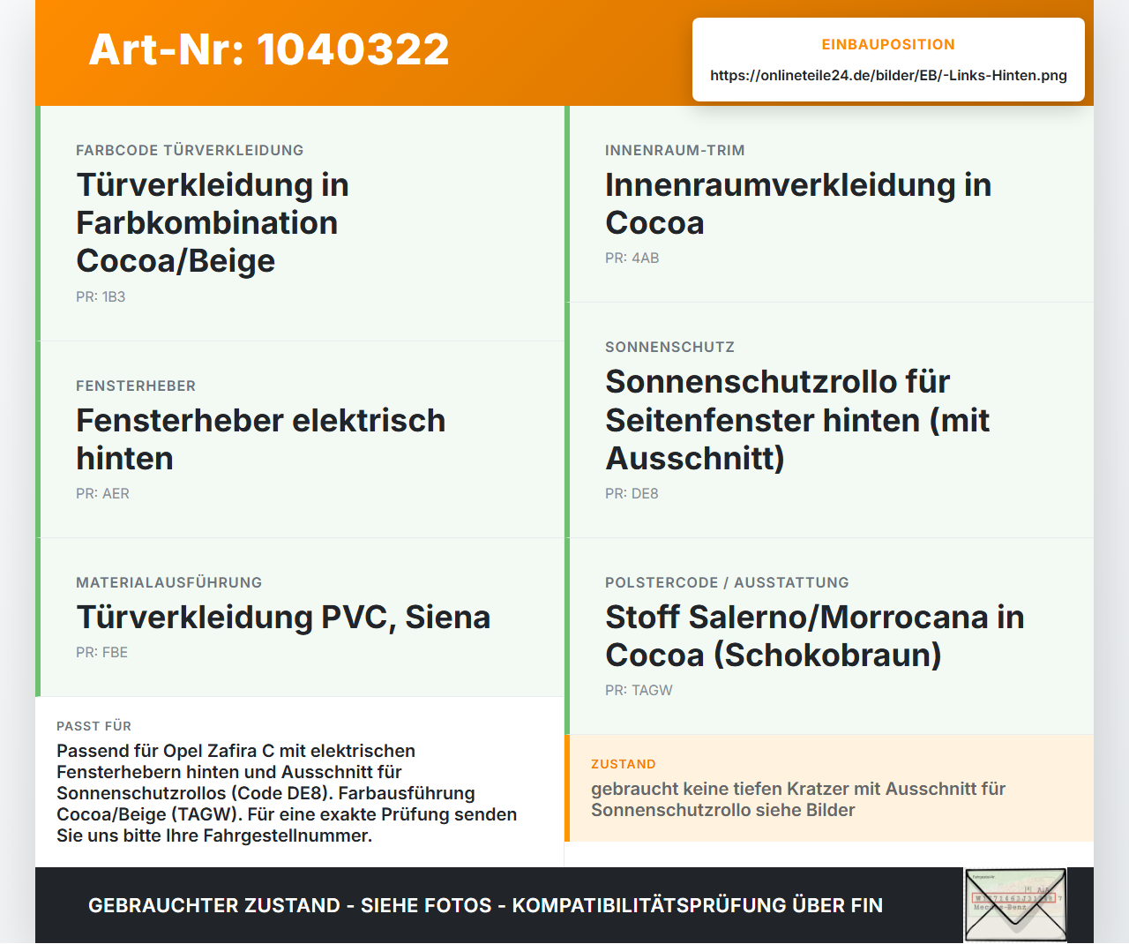
Task: Click the PASST FÜR label
Action: (93, 726)
